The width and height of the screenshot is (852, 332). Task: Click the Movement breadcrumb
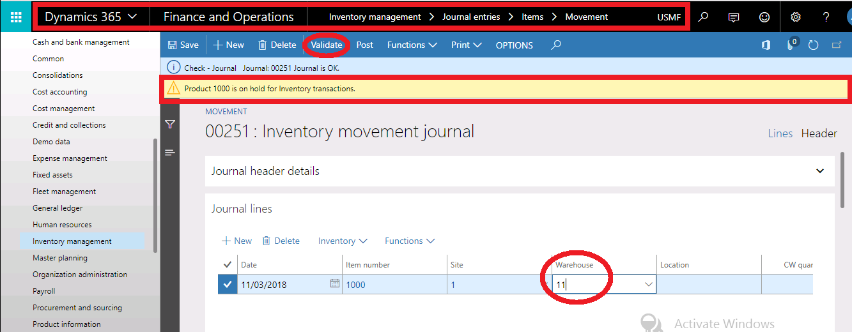[587, 17]
